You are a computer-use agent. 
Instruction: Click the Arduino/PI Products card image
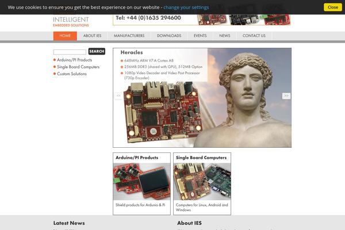pos(141,182)
